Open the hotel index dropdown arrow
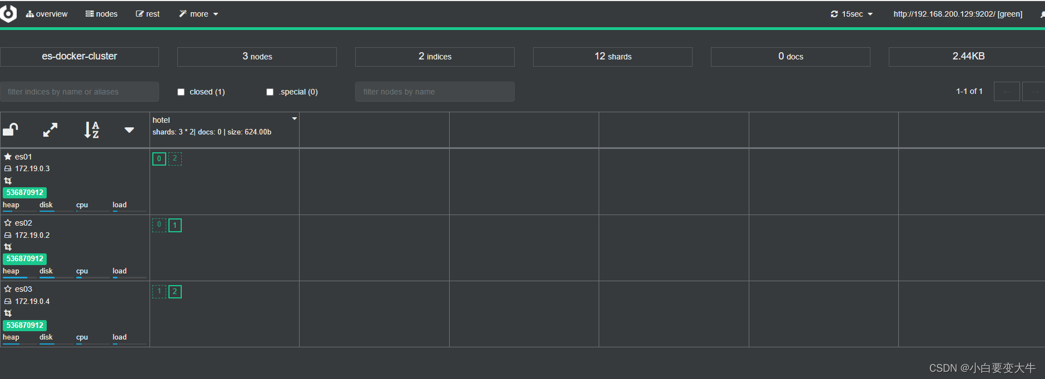The width and height of the screenshot is (1045, 379). [x=294, y=119]
